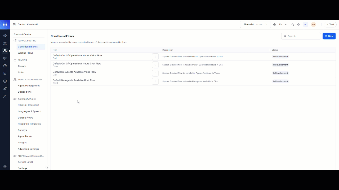Expand the En language dropdown
Image resolution: width=339 pixels, height=190 pixels.
[283, 25]
